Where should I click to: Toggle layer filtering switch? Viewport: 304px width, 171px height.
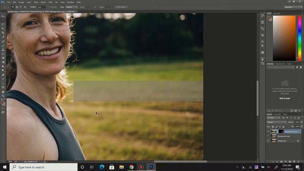tap(302, 117)
